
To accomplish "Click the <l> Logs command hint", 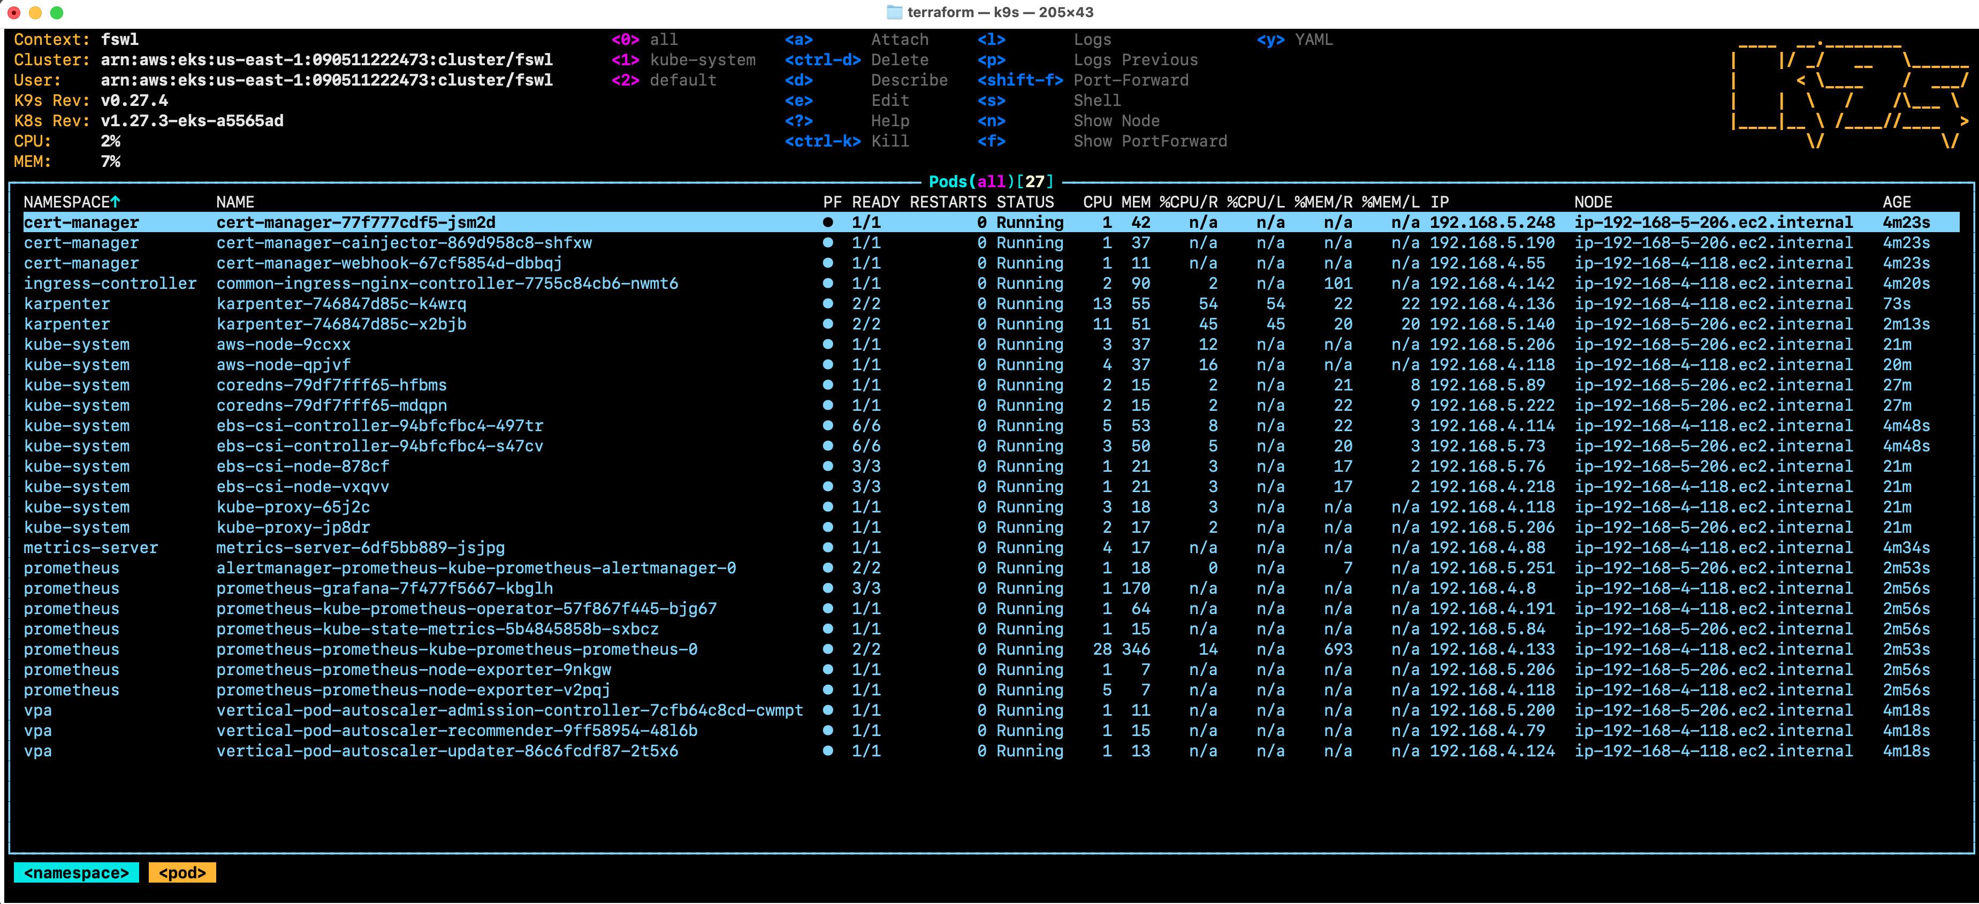I will (1044, 40).
